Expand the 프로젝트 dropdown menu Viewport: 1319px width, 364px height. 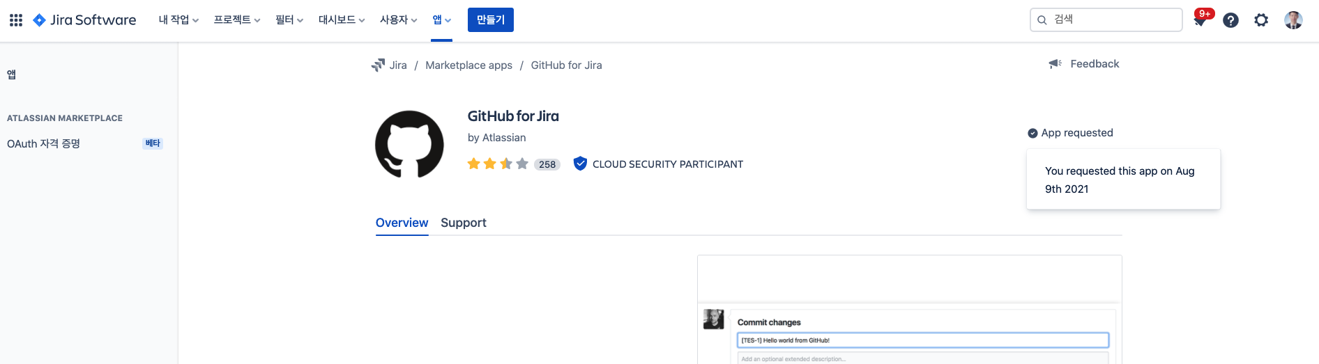(x=237, y=20)
